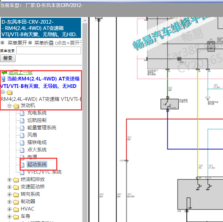The width and height of the screenshot is (223, 222).
Task: Select the 发动机 tree label
Action: coord(28,105)
